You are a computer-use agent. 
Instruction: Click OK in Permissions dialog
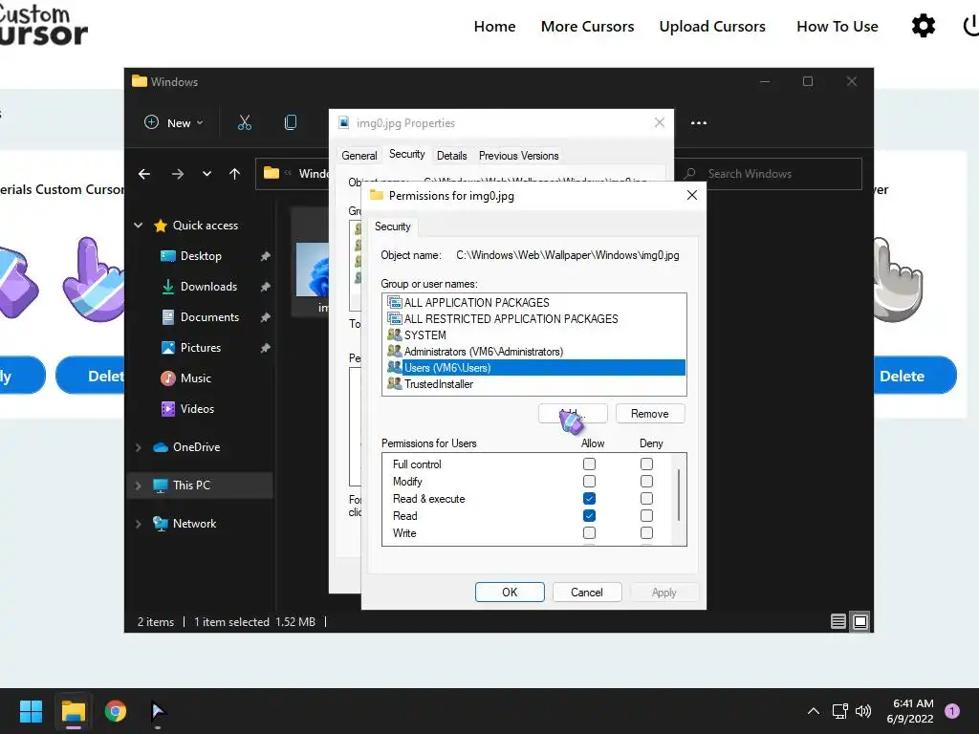tap(510, 593)
